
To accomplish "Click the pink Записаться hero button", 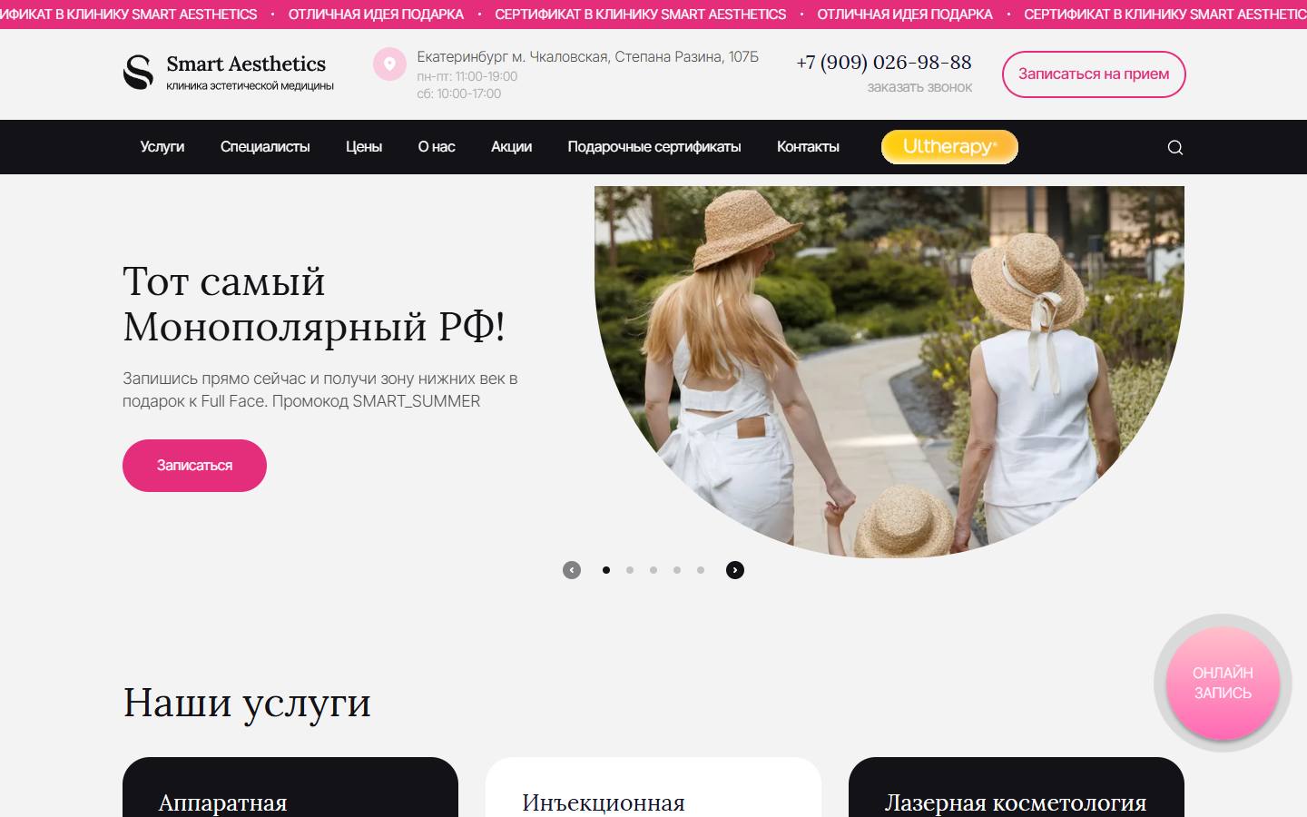I will click(x=194, y=466).
